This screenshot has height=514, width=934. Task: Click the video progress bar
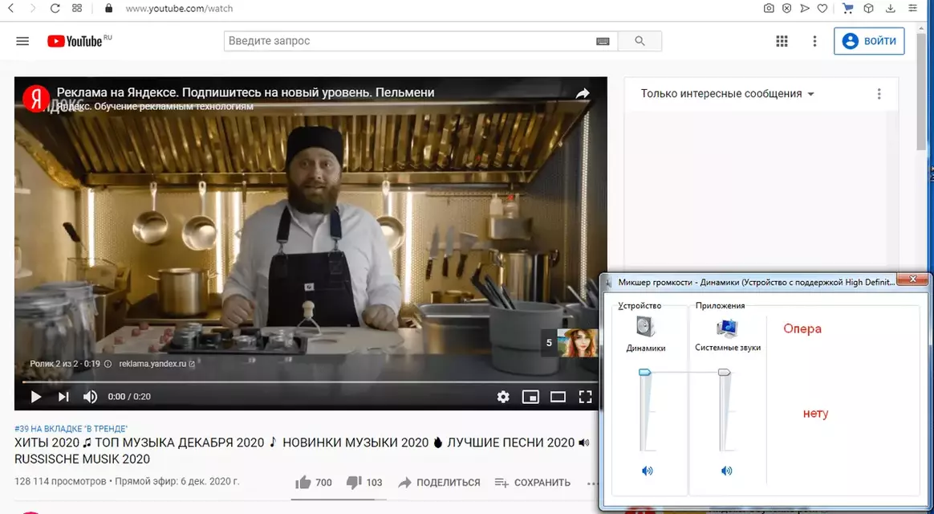pyautogui.click(x=310, y=381)
